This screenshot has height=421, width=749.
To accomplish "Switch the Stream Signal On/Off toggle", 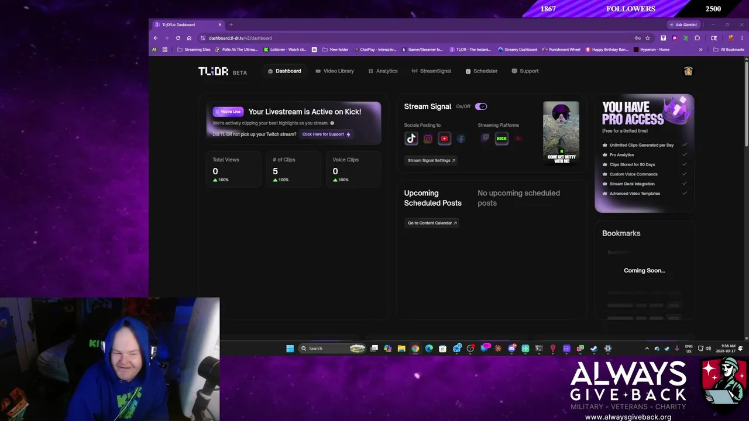I will (x=481, y=106).
